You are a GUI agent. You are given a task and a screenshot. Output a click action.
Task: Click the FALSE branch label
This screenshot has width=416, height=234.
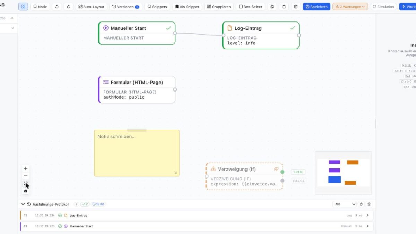click(x=299, y=181)
